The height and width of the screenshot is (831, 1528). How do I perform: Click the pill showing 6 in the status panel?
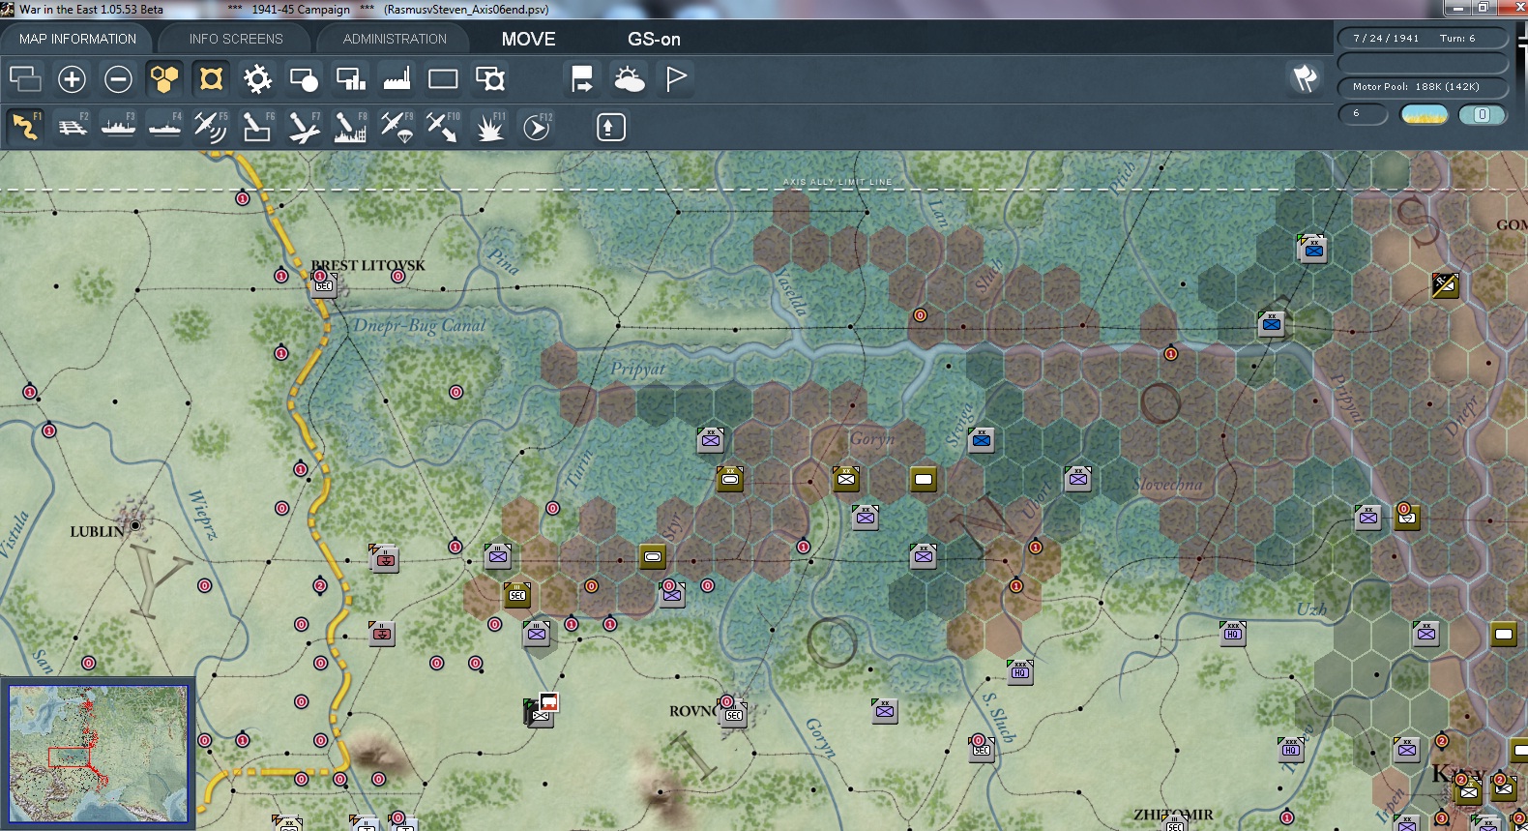pyautogui.click(x=1363, y=114)
